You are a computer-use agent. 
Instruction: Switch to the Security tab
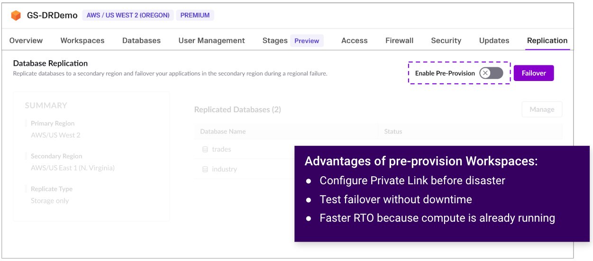click(446, 41)
